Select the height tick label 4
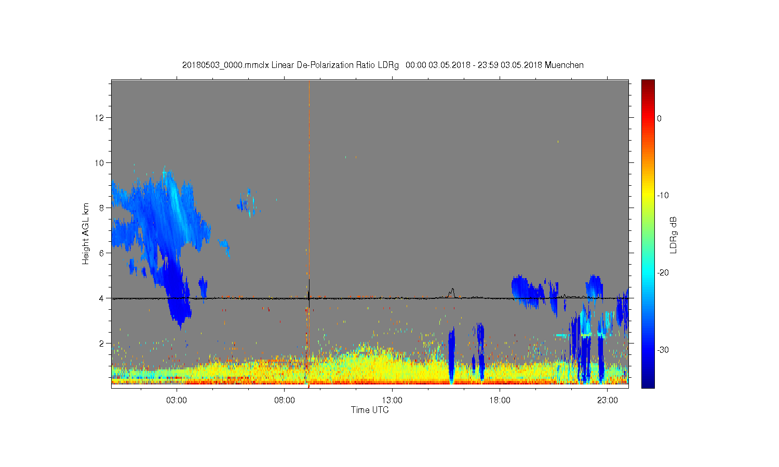Image resolution: width=779 pixels, height=467 pixels. pos(102,298)
